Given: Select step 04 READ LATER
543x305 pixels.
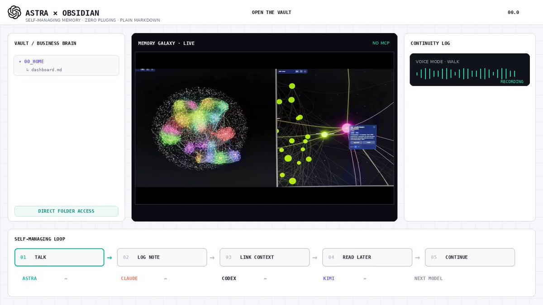Looking at the screenshot, I should [367, 257].
